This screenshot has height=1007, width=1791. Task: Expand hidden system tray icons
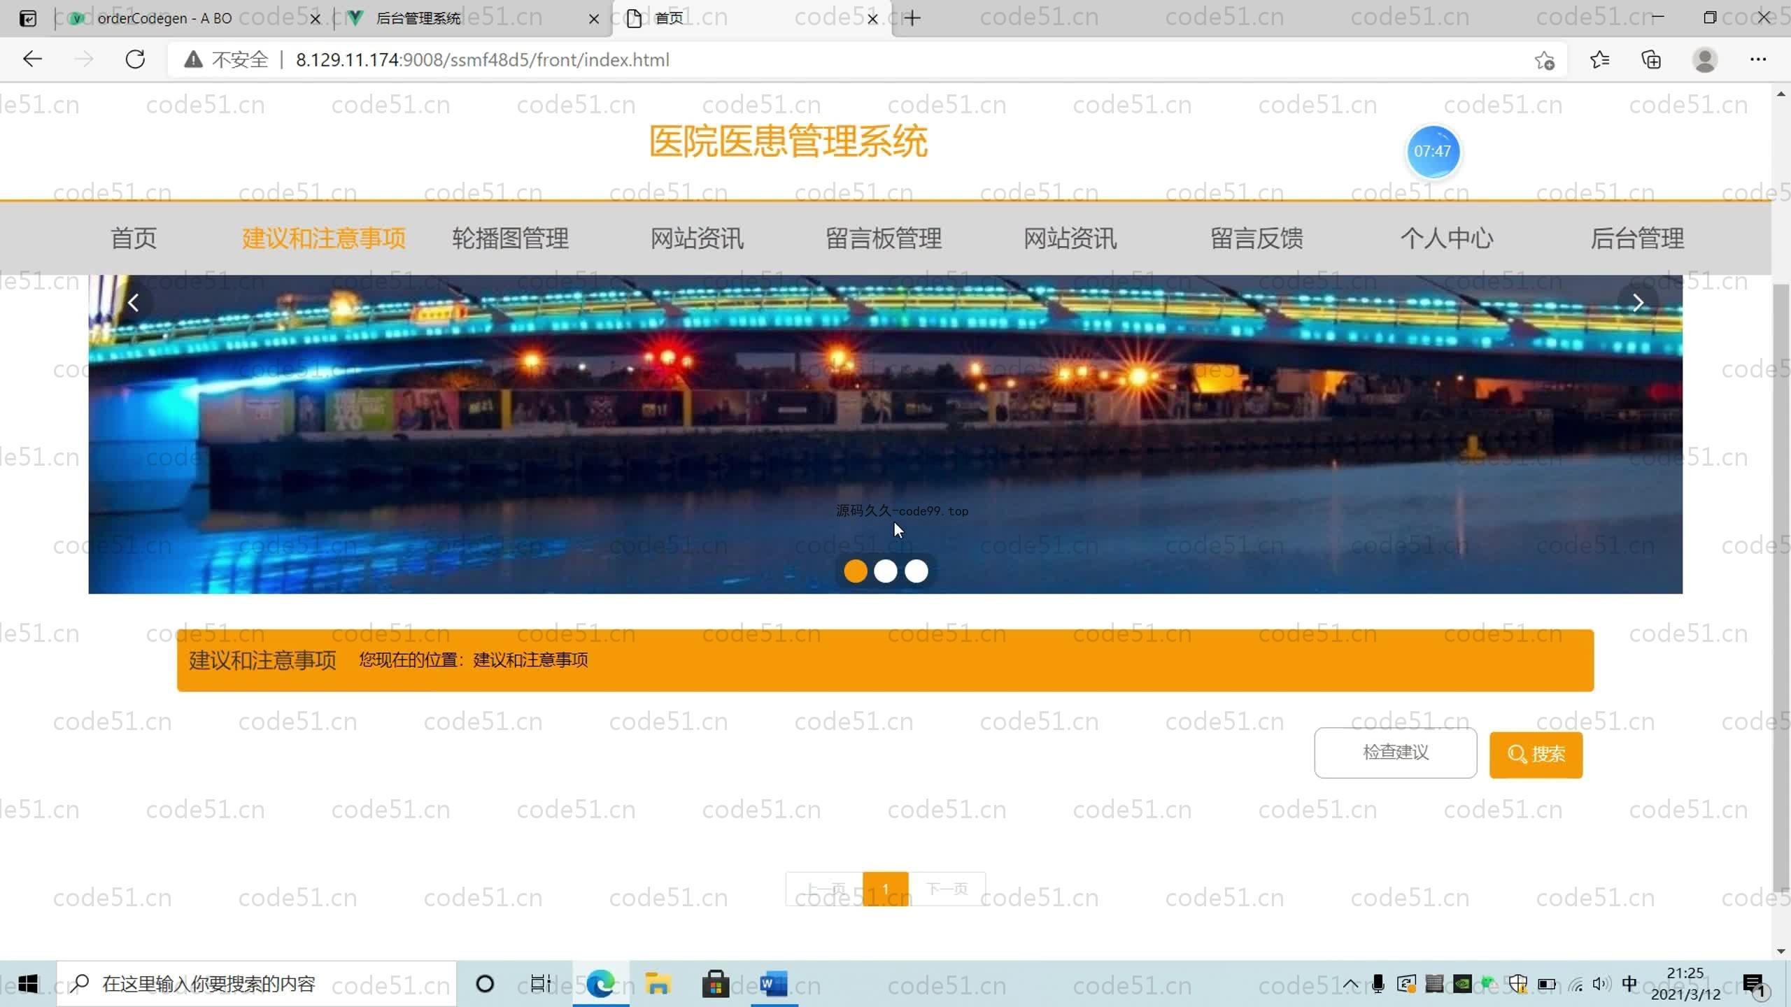pyautogui.click(x=1350, y=985)
